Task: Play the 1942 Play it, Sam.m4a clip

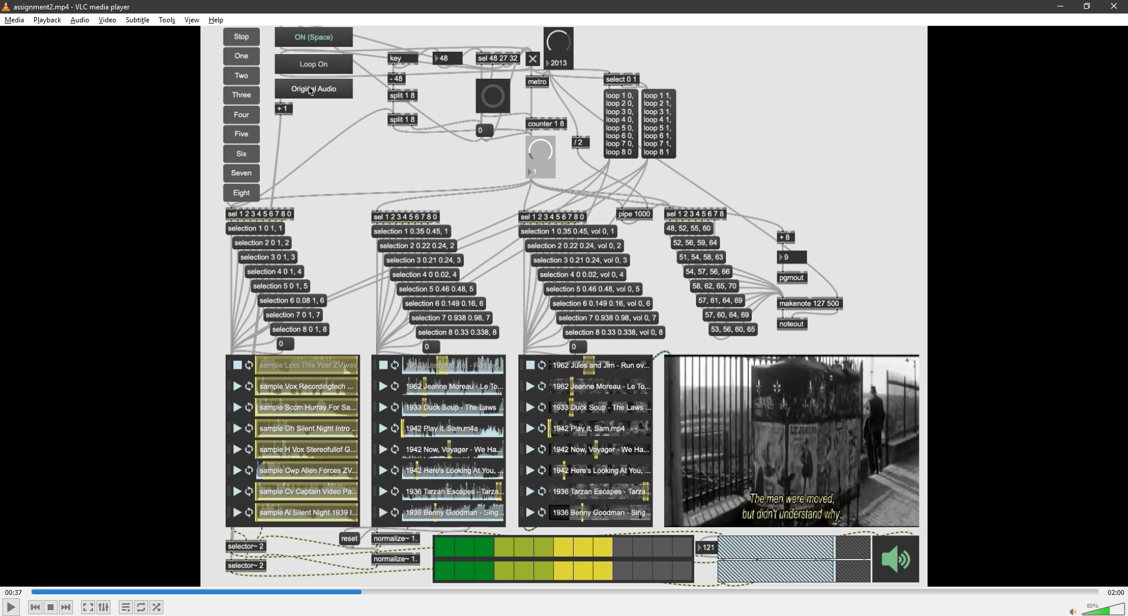Action: (383, 428)
